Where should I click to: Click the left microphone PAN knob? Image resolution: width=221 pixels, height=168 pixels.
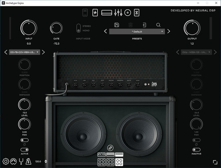click(x=24, y=124)
